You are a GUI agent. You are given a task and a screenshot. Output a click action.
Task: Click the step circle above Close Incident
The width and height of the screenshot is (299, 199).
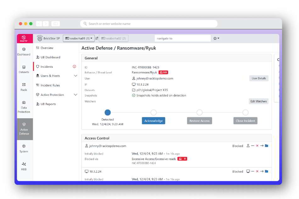click(245, 112)
